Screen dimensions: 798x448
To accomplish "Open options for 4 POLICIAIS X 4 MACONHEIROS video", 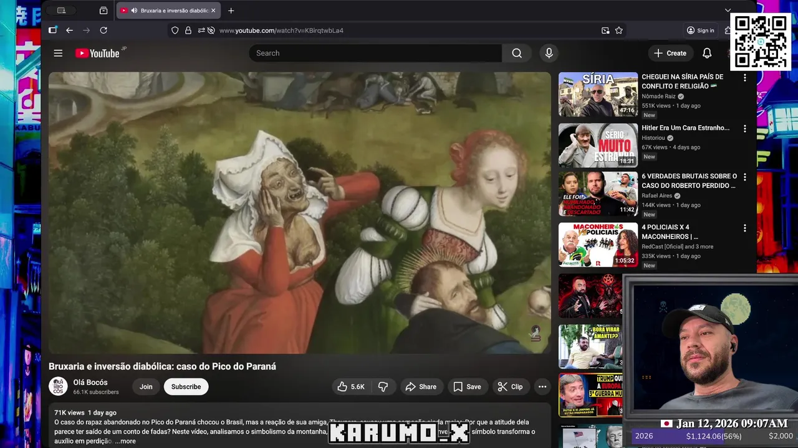I will point(744,228).
